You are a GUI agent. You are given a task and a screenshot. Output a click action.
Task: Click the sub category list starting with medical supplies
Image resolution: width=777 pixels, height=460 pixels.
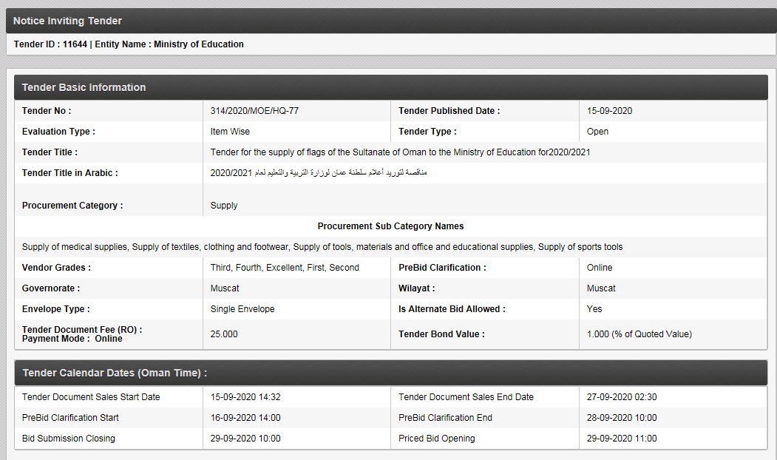(322, 247)
